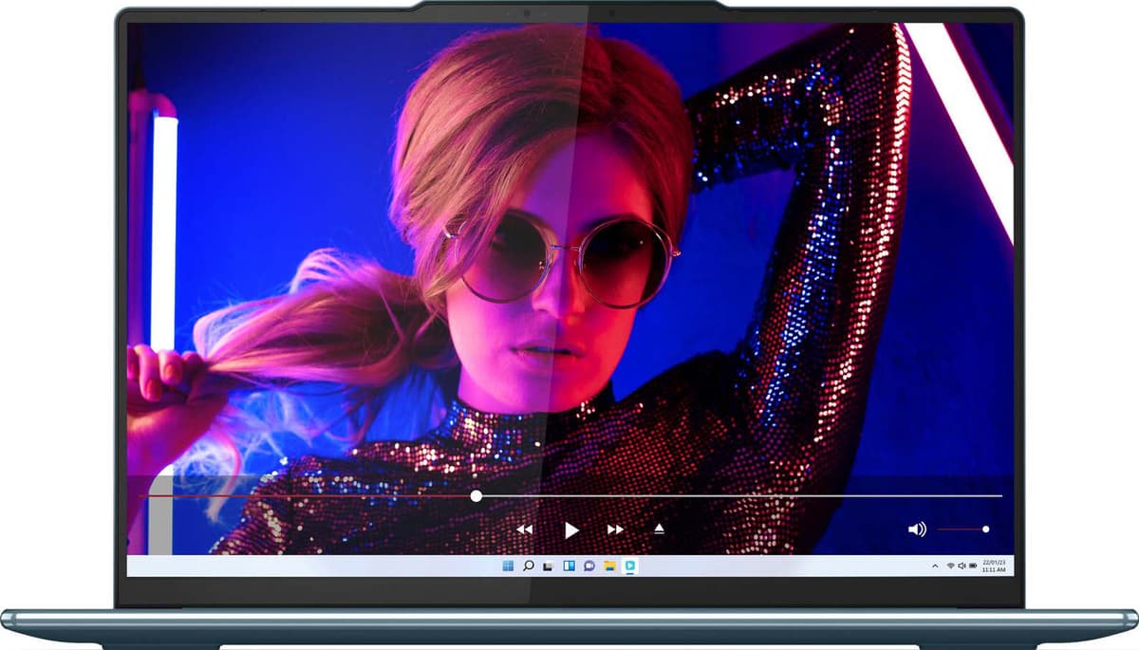Open File Explorer from taskbar
This screenshot has width=1139, height=650.
[x=610, y=566]
